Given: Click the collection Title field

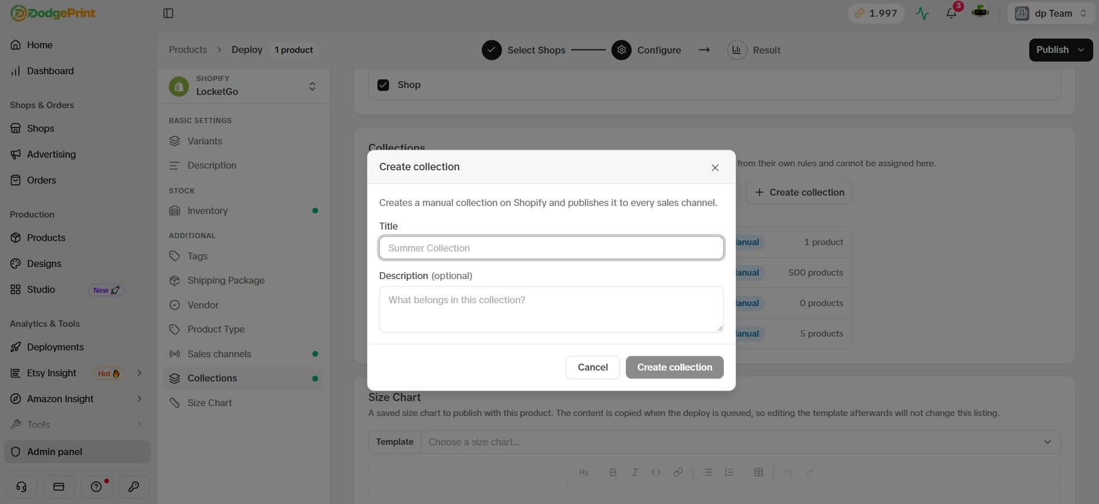Looking at the screenshot, I should [551, 248].
